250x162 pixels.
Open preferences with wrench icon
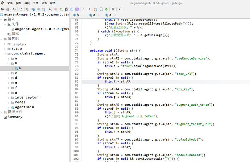click(x=119, y=9)
